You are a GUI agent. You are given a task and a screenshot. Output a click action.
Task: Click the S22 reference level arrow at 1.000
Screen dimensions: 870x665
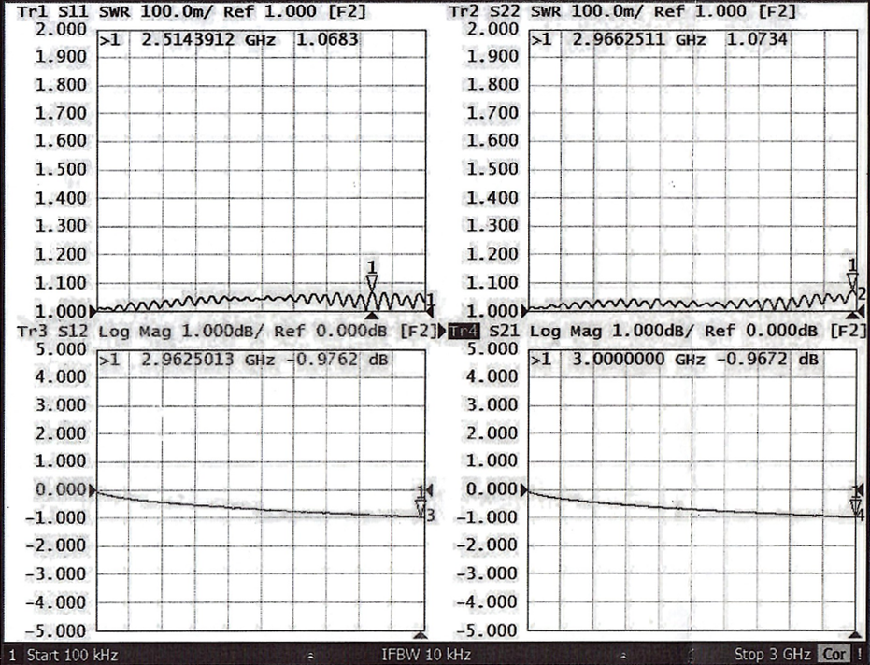(x=524, y=310)
